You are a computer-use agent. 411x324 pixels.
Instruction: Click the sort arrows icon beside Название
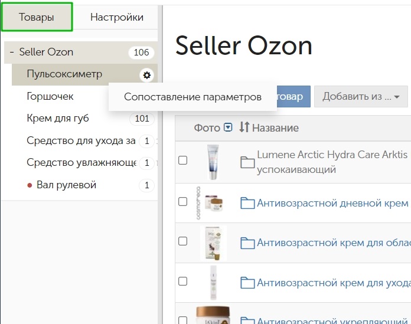click(x=244, y=127)
